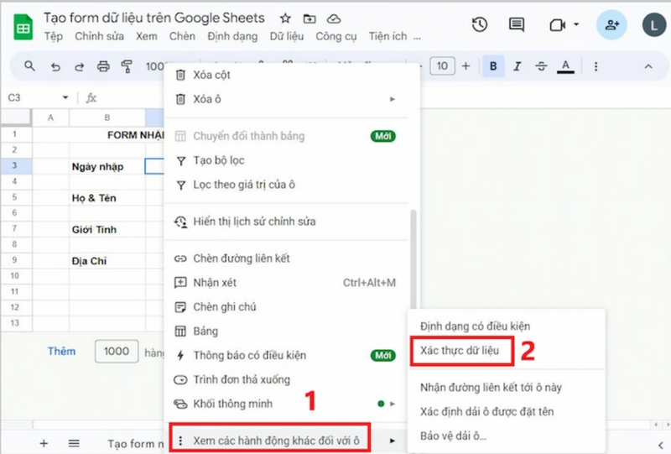Open the Tiện ích menu
671x454 pixels.
click(388, 36)
